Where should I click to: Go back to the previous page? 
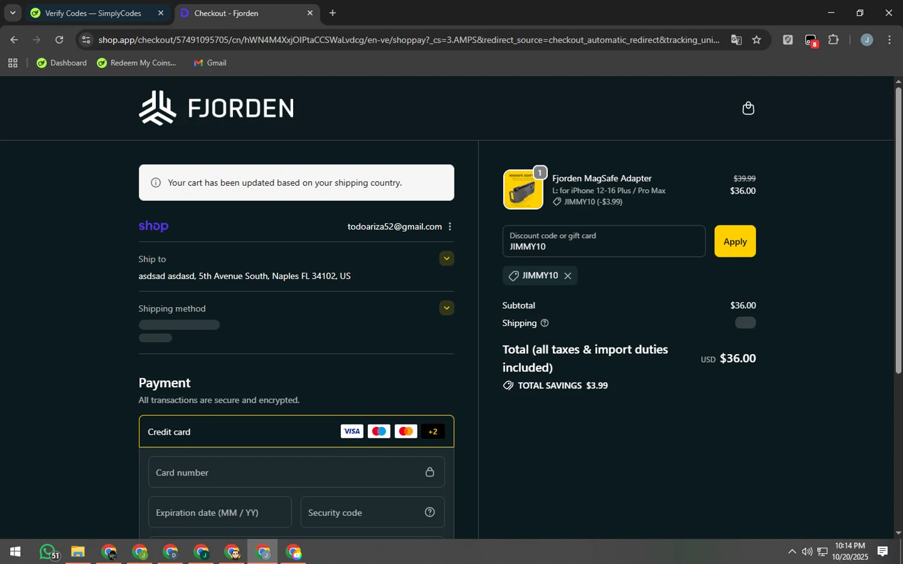pyautogui.click(x=14, y=40)
